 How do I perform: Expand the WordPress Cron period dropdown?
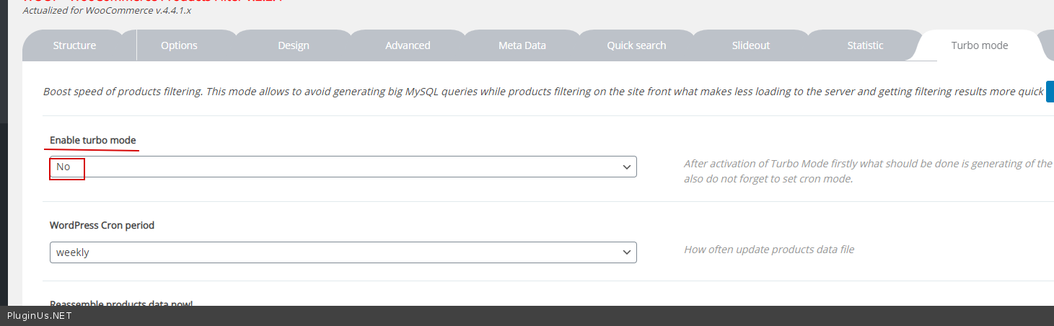pos(343,252)
